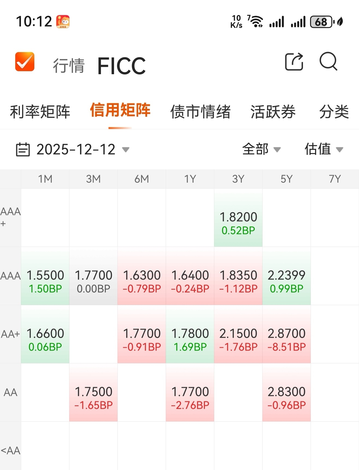Switch to the 利率矩阵 tab
Viewport: 359px width, 470px height.
pos(40,112)
